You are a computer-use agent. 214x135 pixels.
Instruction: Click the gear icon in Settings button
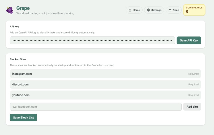(148, 10)
